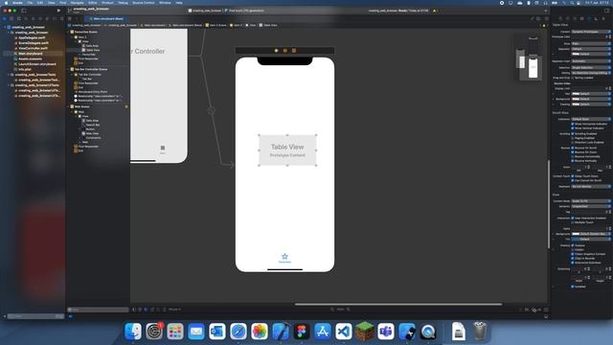Image resolution: width=613 pixels, height=345 pixels.
Task: Collapse creating_web_browserTests group
Action: pyautogui.click(x=9, y=75)
